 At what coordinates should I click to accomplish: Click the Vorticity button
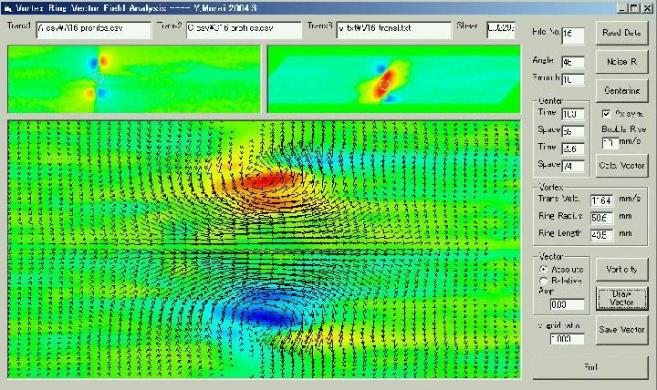pyautogui.click(x=621, y=270)
